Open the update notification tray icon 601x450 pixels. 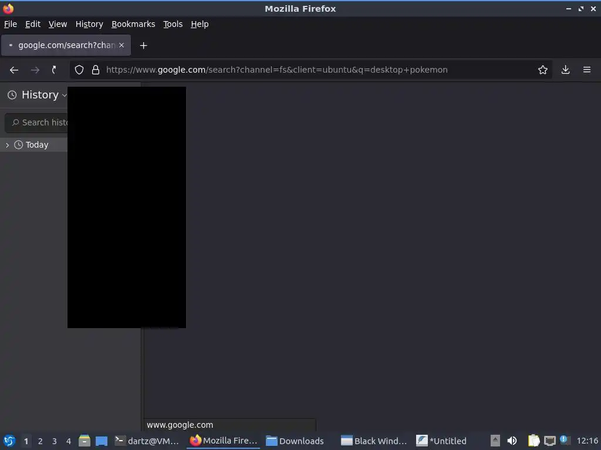pos(565,439)
